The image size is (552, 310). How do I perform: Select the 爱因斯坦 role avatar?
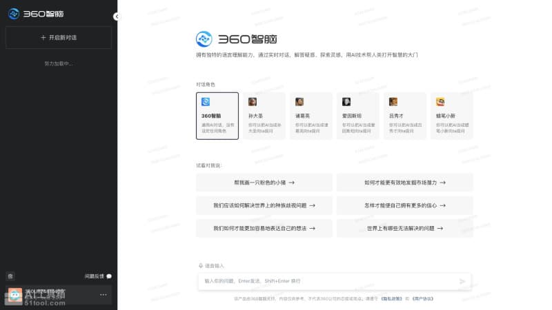click(x=346, y=101)
